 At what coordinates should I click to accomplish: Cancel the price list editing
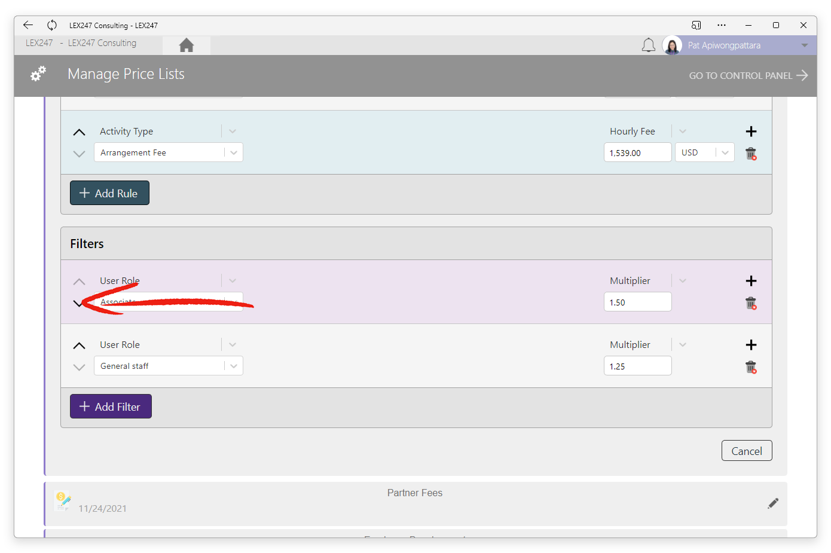[x=747, y=451]
